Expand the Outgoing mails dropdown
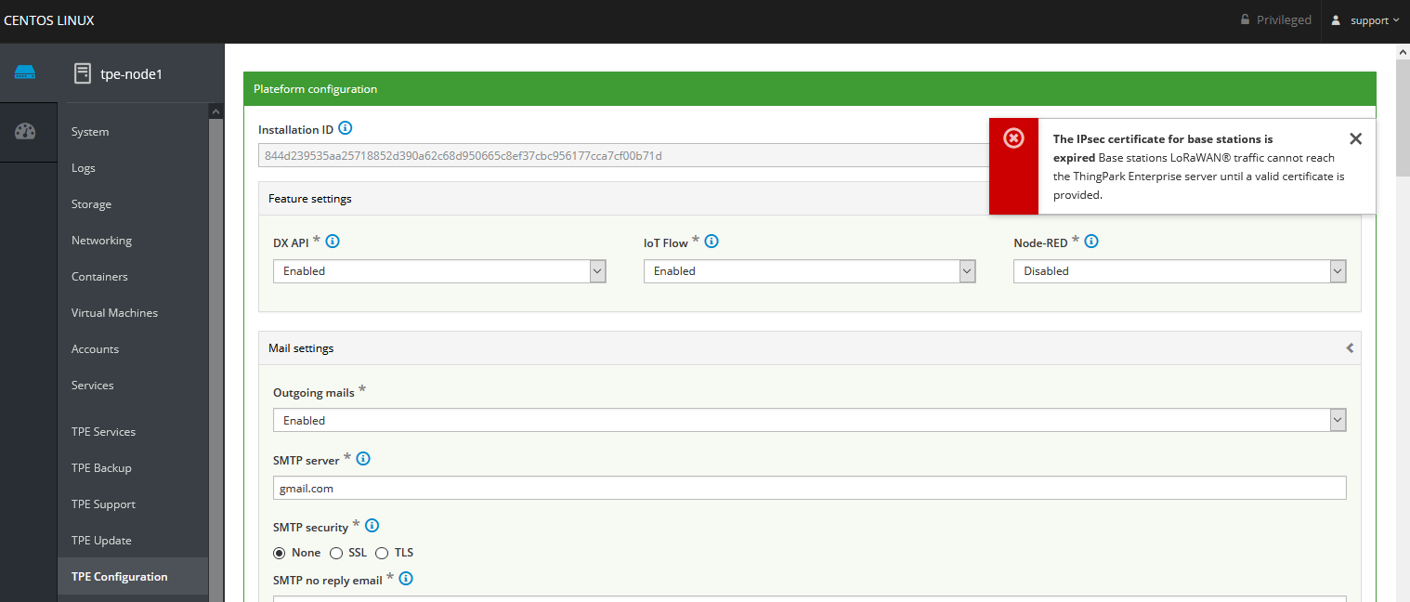1410x602 pixels. (809, 421)
